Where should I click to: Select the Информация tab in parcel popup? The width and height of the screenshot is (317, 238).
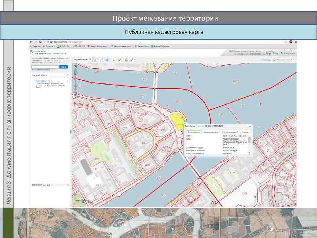(194, 132)
